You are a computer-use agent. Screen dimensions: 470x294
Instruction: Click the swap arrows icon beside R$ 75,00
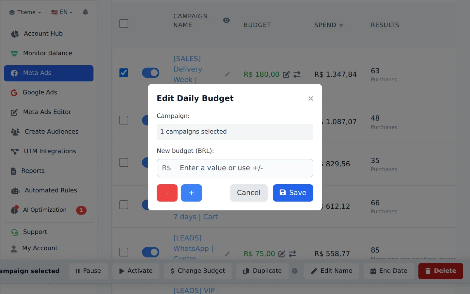pos(292,254)
